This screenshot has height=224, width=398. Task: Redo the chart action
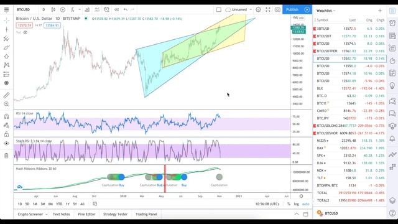pos(132,10)
